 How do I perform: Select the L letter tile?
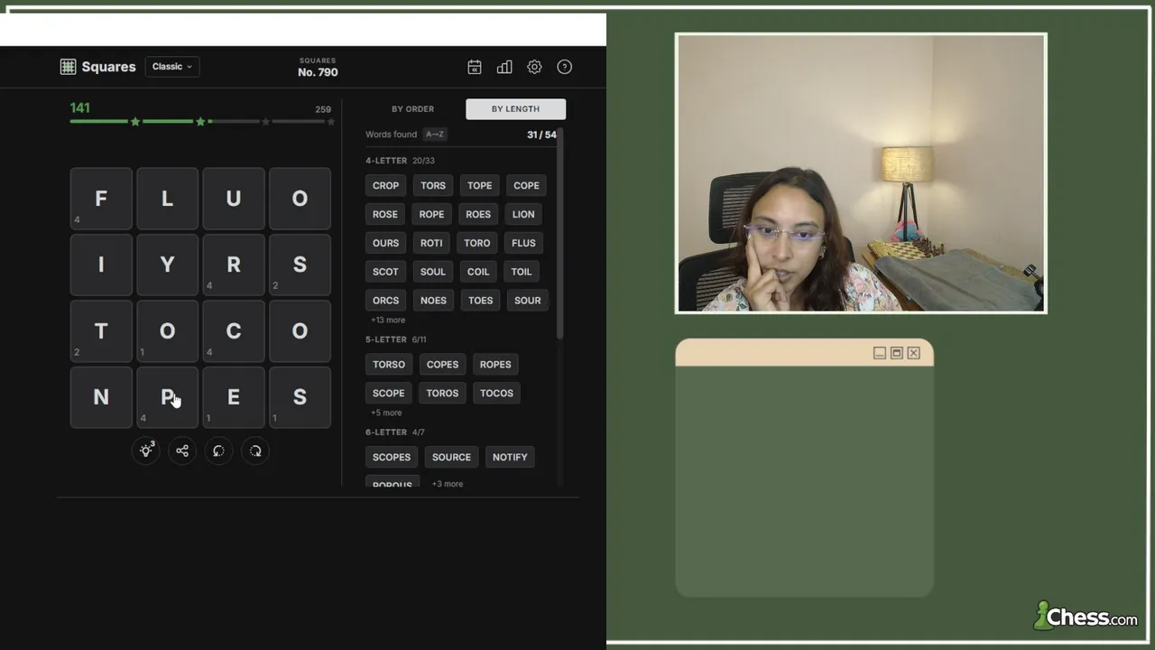click(167, 199)
